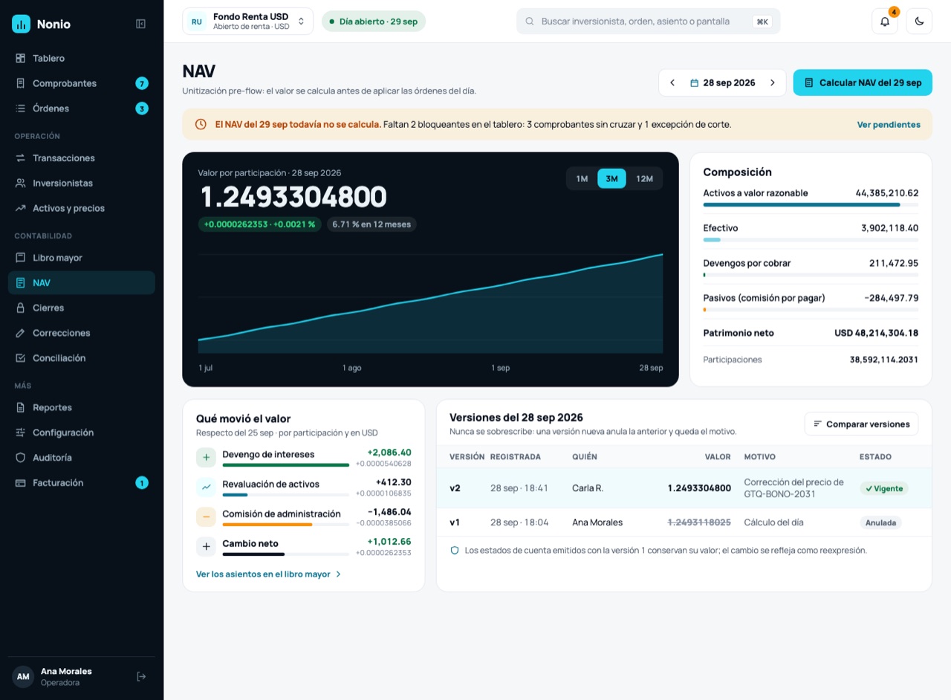Open Órdenes in sidebar
Viewport: 951px width, 700px height.
(82, 108)
